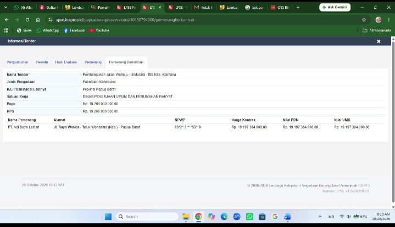Viewport: 395px width, 227px height.
Task: Click the browser address bar URL
Action: pos(125,20)
